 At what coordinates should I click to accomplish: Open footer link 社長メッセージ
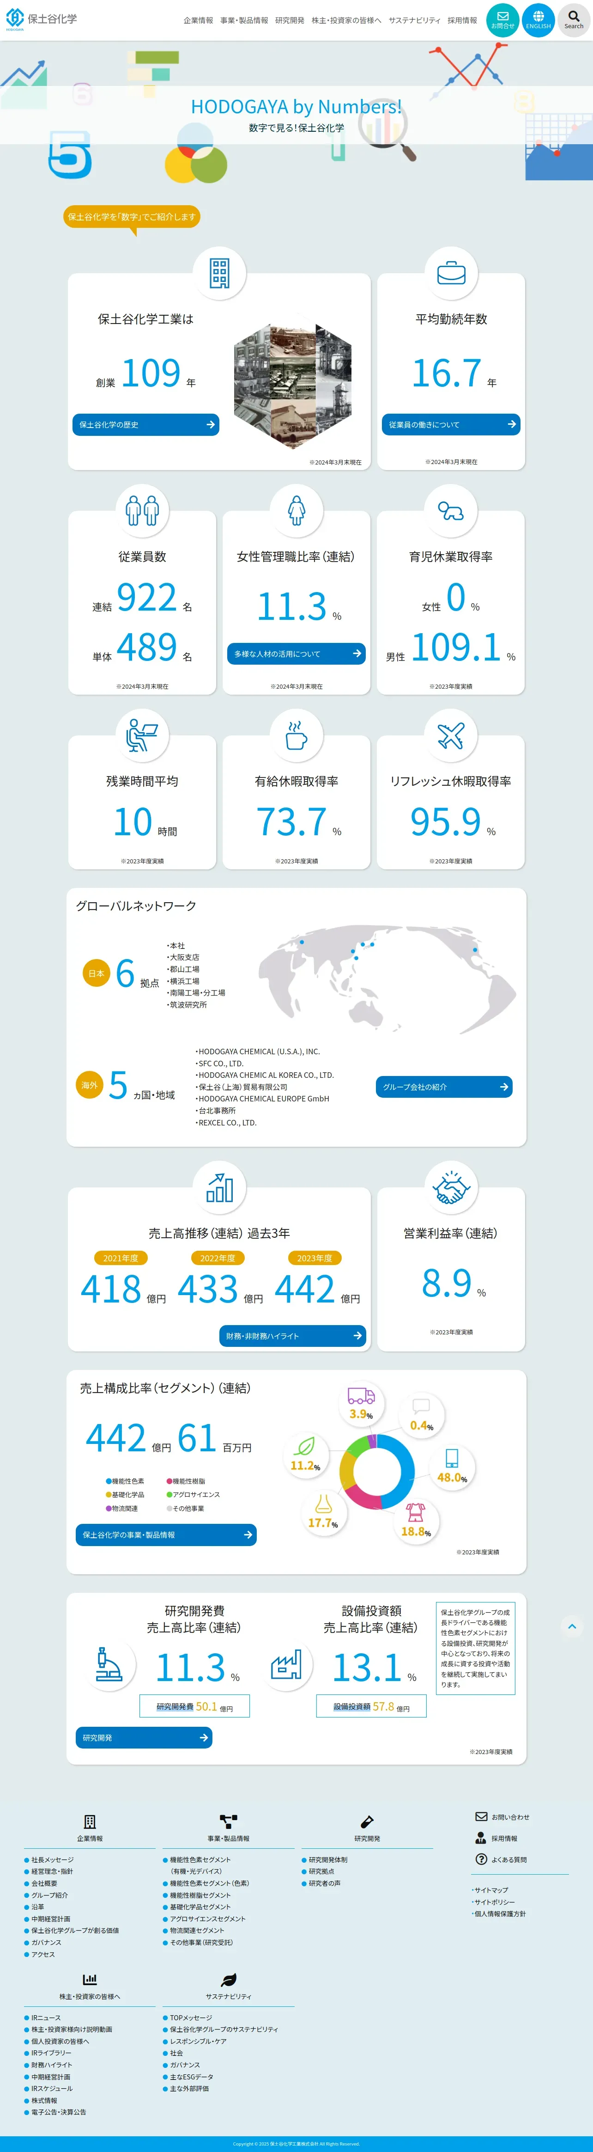52,1859
